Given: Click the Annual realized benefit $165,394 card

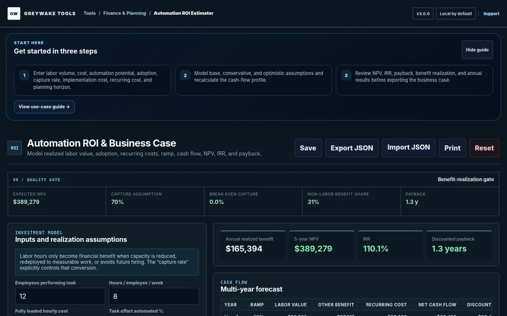Looking at the screenshot, I should 253,245.
